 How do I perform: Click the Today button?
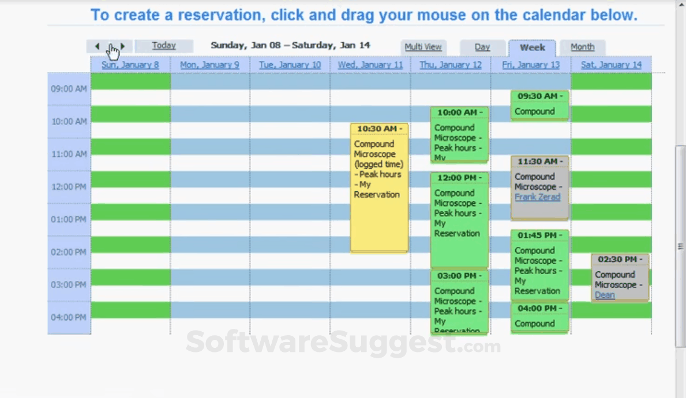coord(164,45)
